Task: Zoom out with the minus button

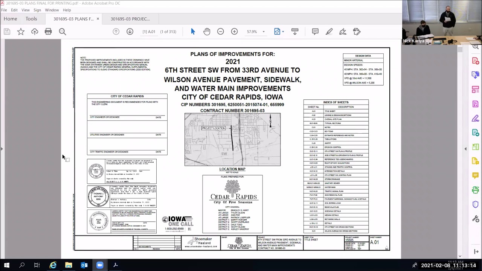Action: point(221,32)
